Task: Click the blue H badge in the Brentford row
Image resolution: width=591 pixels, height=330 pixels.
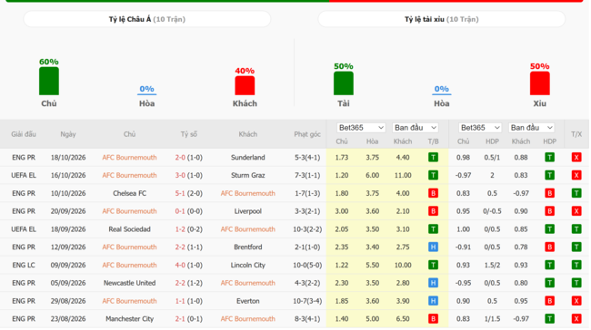Action: coord(433,247)
